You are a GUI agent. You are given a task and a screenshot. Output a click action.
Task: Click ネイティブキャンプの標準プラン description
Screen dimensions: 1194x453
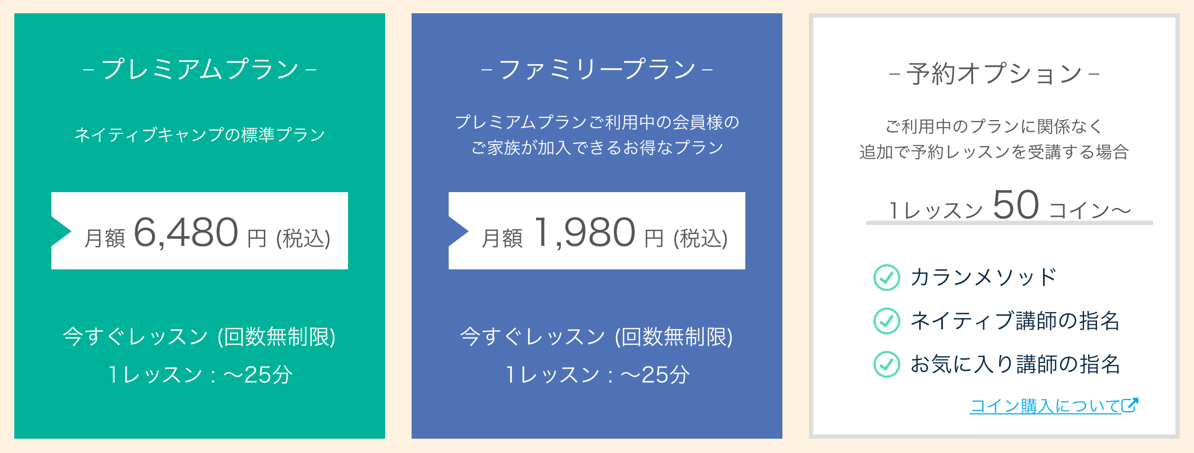point(200,135)
